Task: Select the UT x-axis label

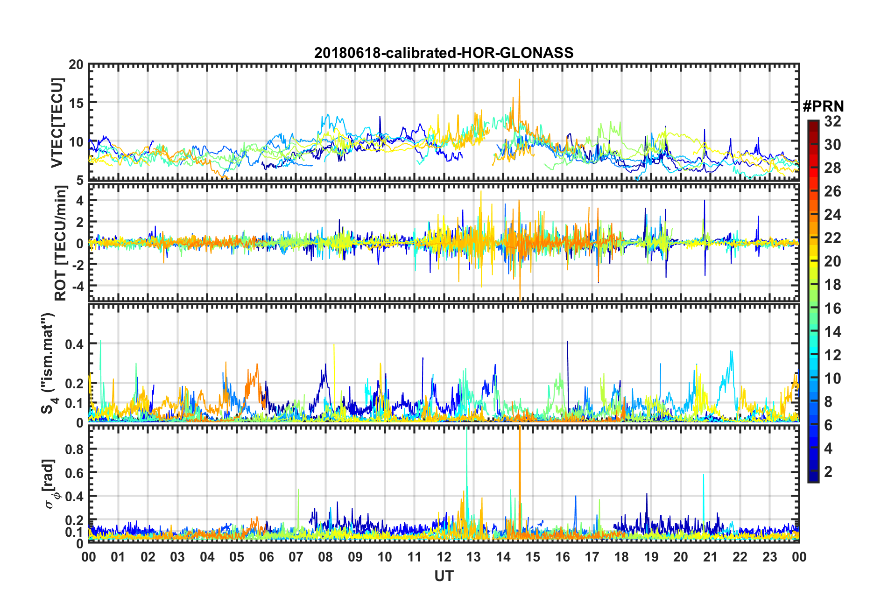Action: click(444, 576)
